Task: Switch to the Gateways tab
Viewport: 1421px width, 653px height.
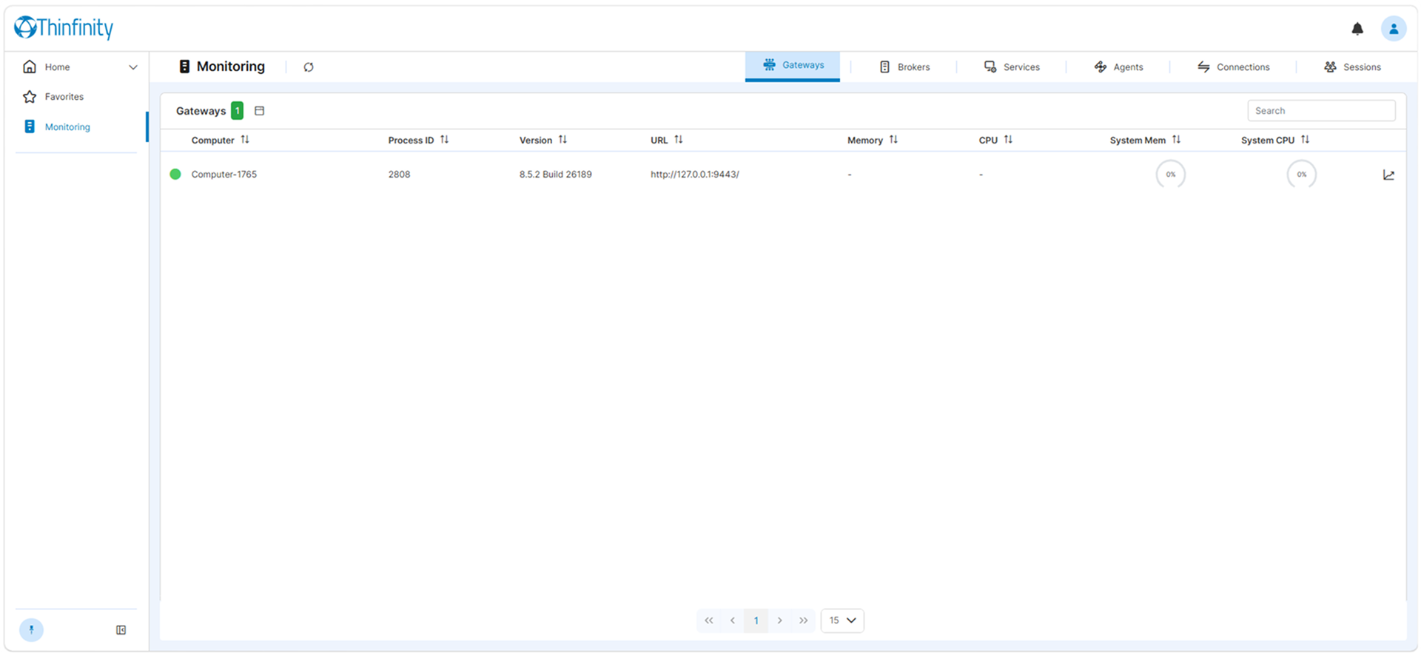Action: (x=793, y=66)
